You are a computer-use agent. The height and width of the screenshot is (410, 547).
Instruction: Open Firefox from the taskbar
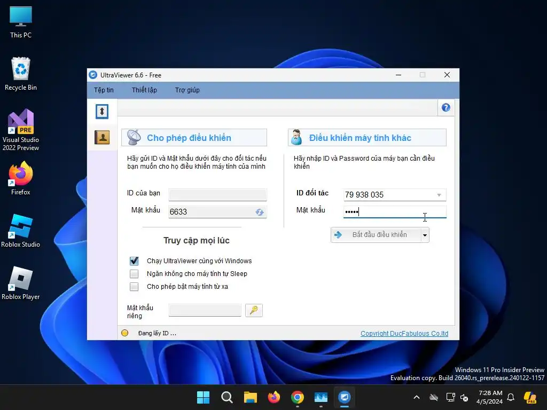pos(274,397)
